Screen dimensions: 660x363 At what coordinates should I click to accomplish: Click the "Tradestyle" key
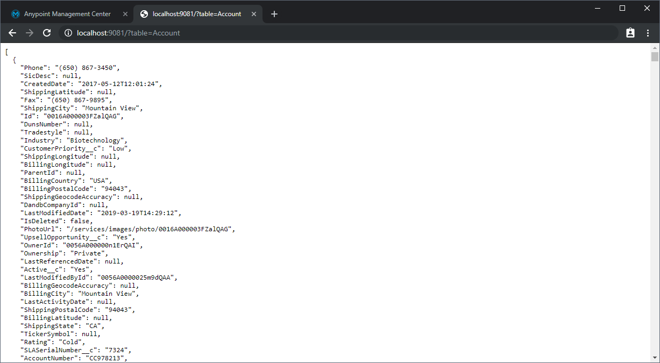[x=44, y=132]
